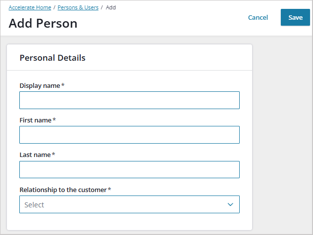The height and width of the screenshot is (235, 313).
Task: Click the asterisk beside Display name
Action: [63, 85]
